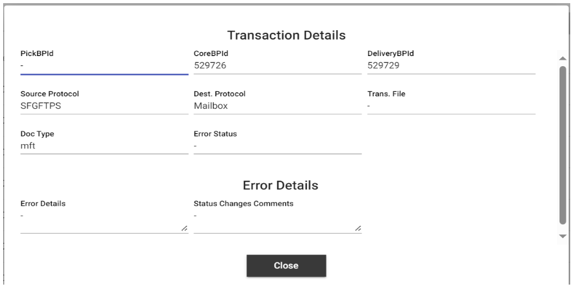Select the CoreBPId field showing 529726
This screenshot has width=574, height=289.
(x=277, y=66)
